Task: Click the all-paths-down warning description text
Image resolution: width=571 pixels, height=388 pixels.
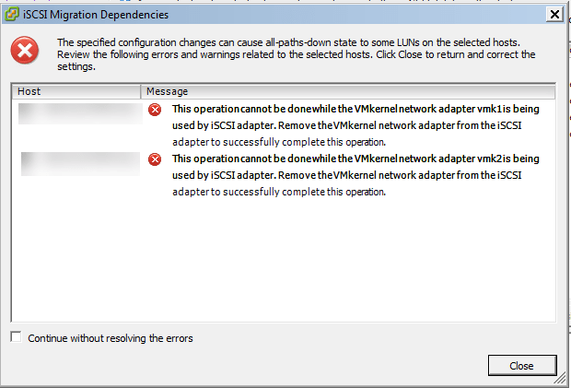Action: pos(295,54)
